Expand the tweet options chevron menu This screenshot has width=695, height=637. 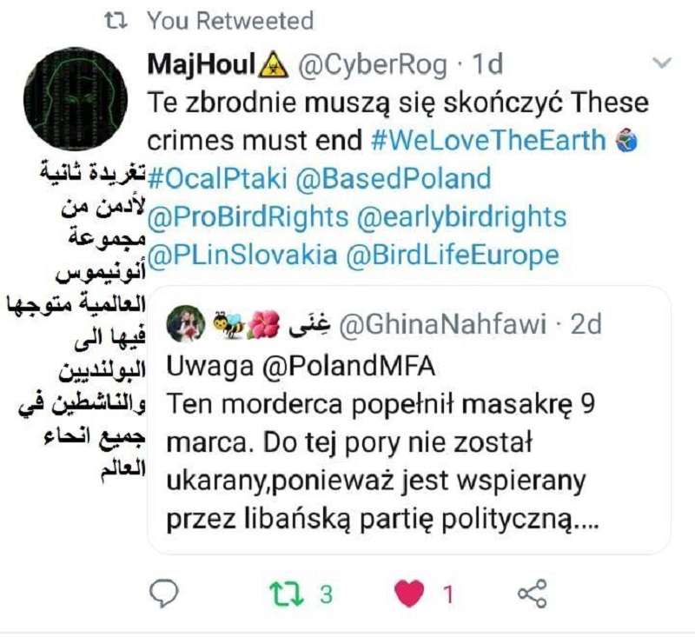click(x=662, y=63)
